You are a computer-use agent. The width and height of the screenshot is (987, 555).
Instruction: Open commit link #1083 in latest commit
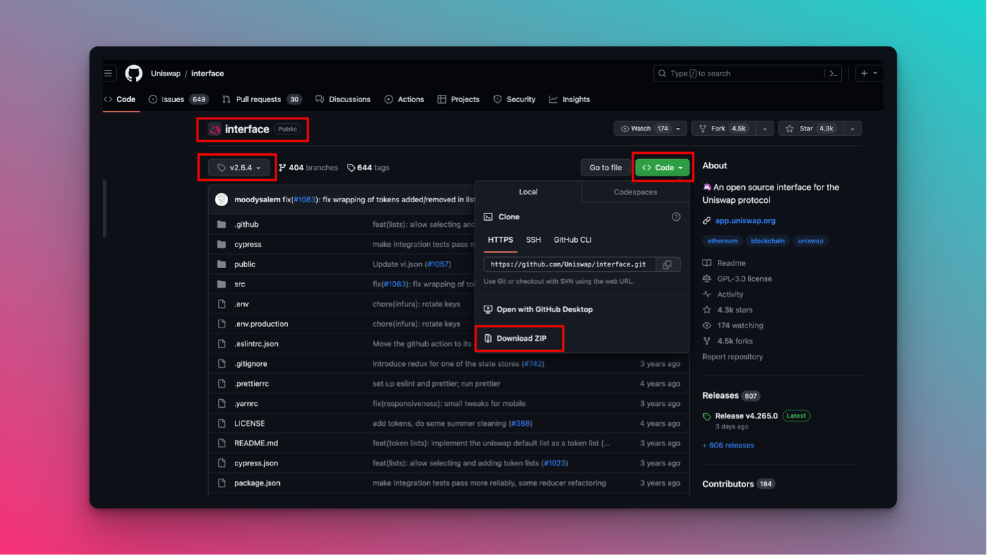click(x=304, y=200)
